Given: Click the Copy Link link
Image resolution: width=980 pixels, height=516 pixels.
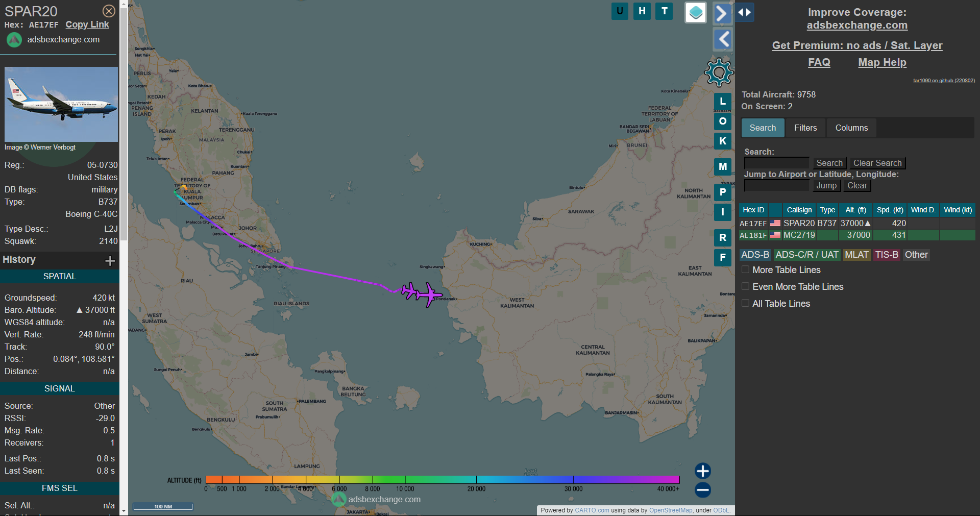Looking at the screenshot, I should pyautogui.click(x=87, y=24).
